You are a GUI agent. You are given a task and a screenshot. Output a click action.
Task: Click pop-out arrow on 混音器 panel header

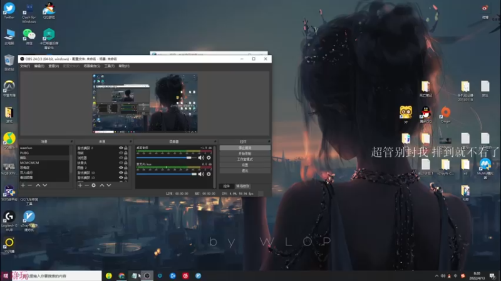(x=215, y=142)
